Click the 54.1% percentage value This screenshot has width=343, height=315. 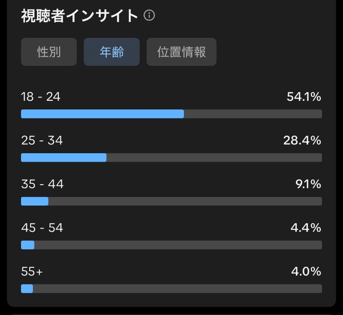click(x=304, y=97)
